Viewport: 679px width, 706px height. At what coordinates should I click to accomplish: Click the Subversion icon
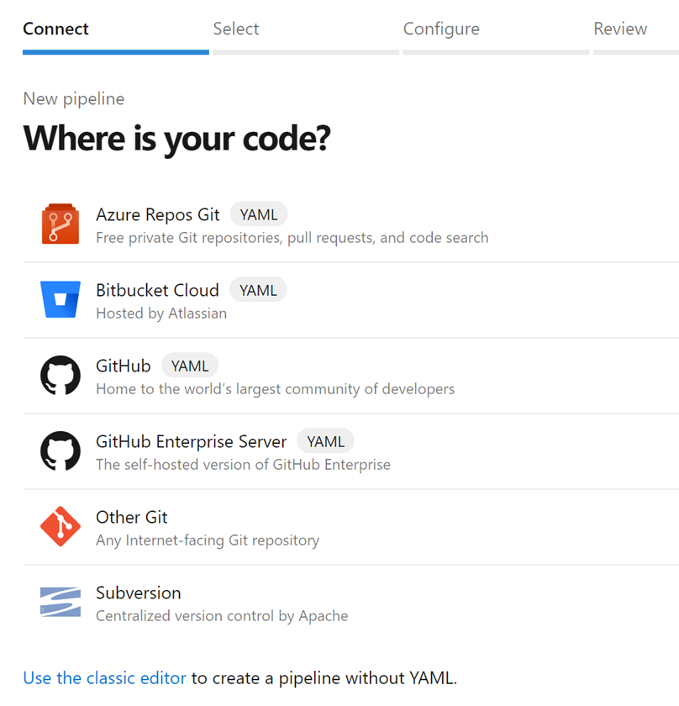point(60,601)
